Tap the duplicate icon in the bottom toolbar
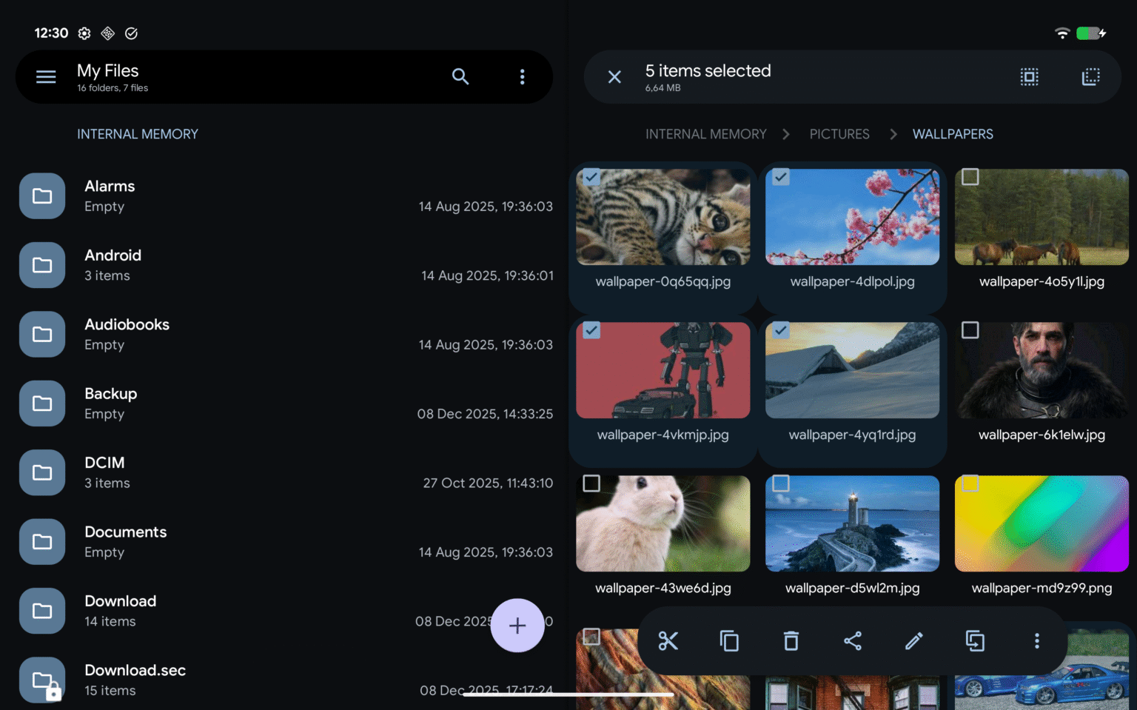This screenshot has width=1137, height=710. coord(975,641)
